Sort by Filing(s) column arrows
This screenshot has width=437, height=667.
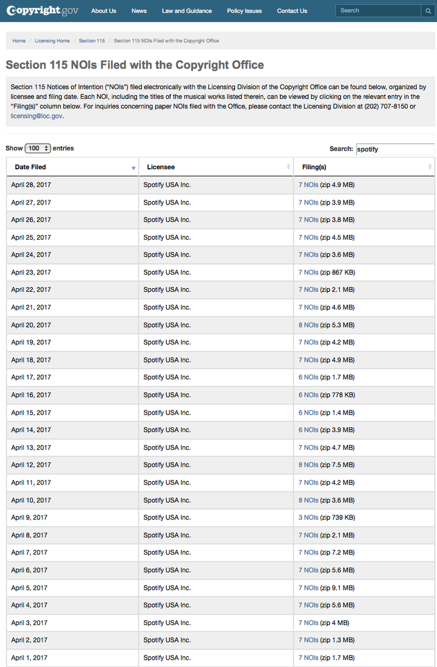tap(430, 167)
